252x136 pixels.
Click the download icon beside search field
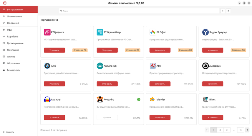[223, 11]
